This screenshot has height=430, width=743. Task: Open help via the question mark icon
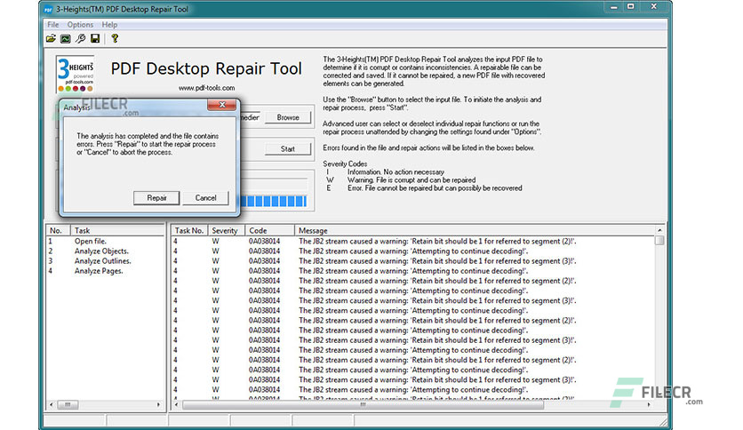[115, 38]
